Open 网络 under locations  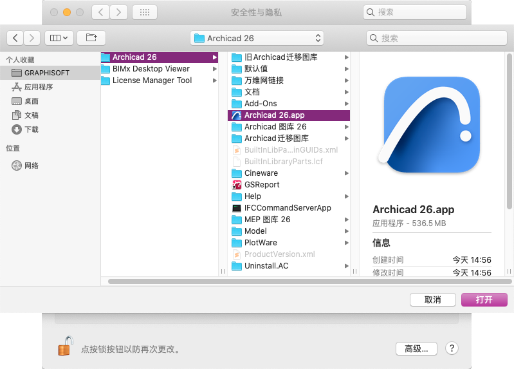point(50,166)
